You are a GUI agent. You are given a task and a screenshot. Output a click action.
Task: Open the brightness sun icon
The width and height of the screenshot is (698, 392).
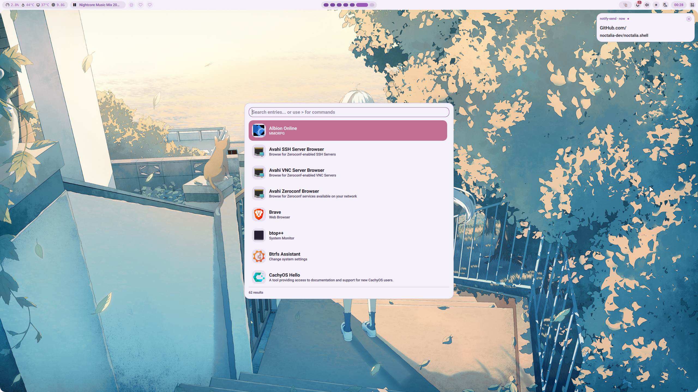(x=656, y=5)
